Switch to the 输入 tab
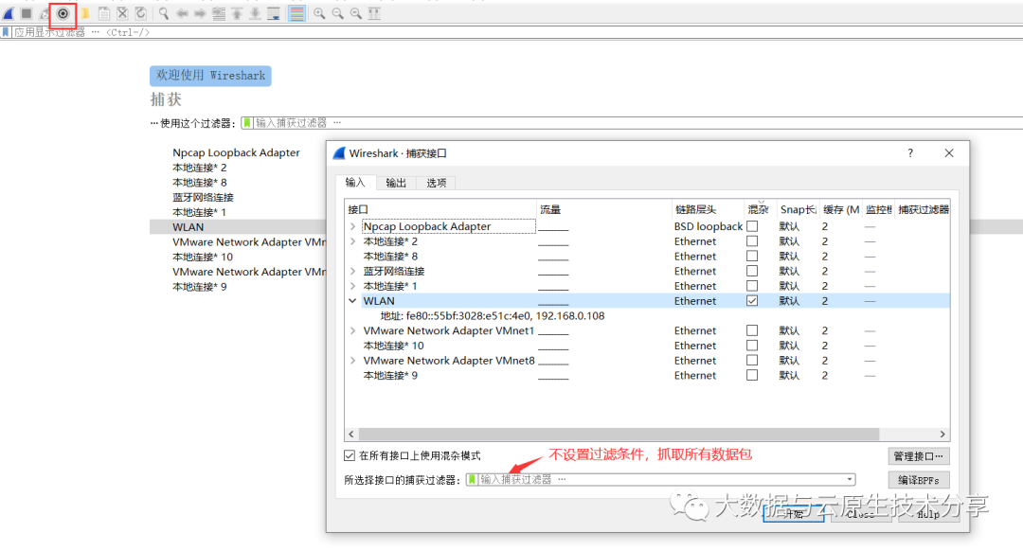 (355, 183)
